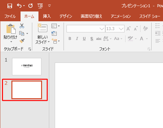The height and width of the screenshot is (128, 163).
Task: Open the アニメーション tab
Action: [x=121, y=16]
